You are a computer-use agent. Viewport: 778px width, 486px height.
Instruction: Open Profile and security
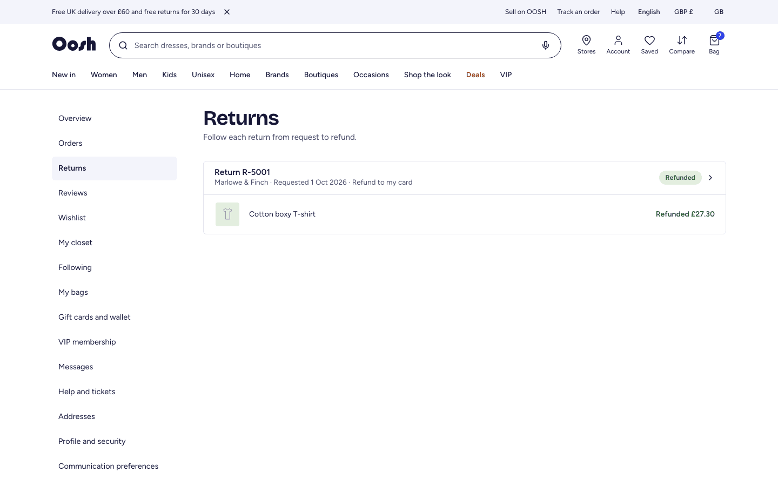(115, 442)
